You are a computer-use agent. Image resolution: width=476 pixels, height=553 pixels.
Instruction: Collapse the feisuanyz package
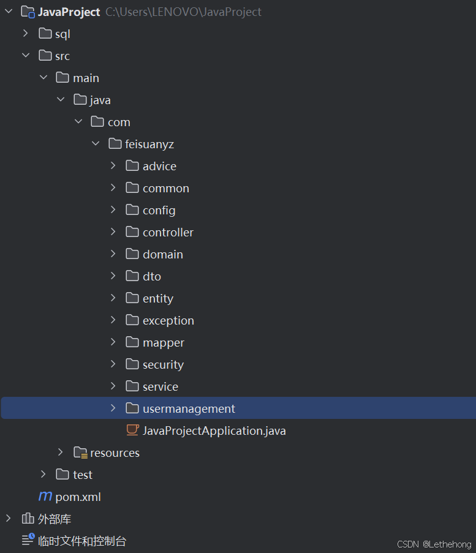tap(96, 144)
